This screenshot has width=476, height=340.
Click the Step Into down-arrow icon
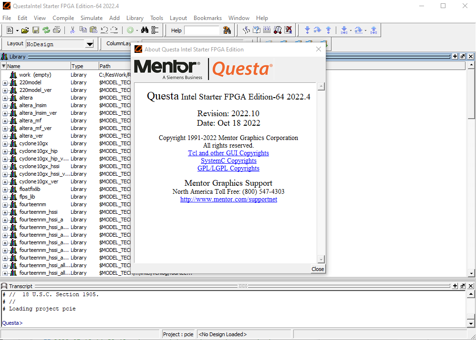click(x=307, y=30)
